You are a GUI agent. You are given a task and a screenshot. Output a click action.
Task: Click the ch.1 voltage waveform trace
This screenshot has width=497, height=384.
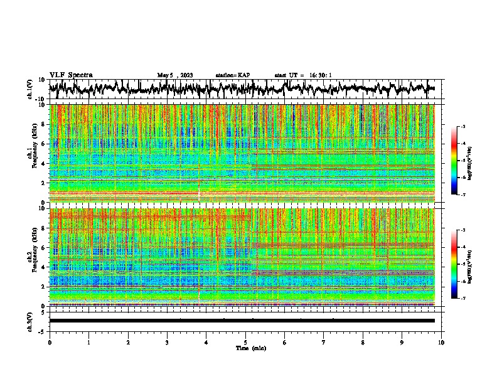242,88
